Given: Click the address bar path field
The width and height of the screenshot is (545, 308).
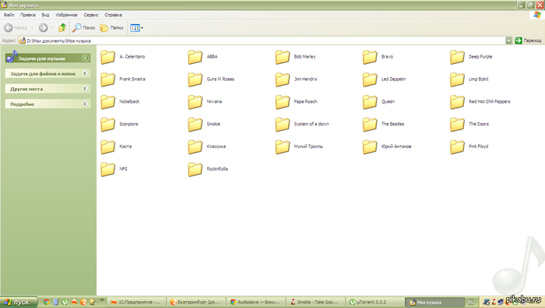Looking at the screenshot, I should tap(262, 41).
